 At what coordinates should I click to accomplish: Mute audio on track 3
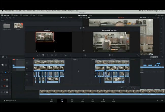point(4,80)
